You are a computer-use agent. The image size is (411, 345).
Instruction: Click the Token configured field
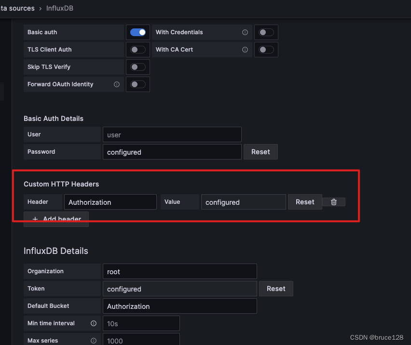180,289
